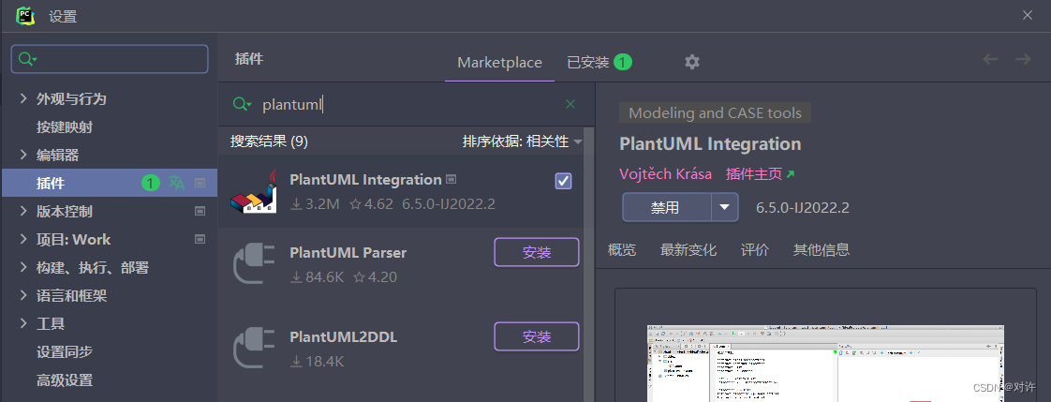
Task: Click the arrow icon beside 插件主页
Action: tap(791, 174)
